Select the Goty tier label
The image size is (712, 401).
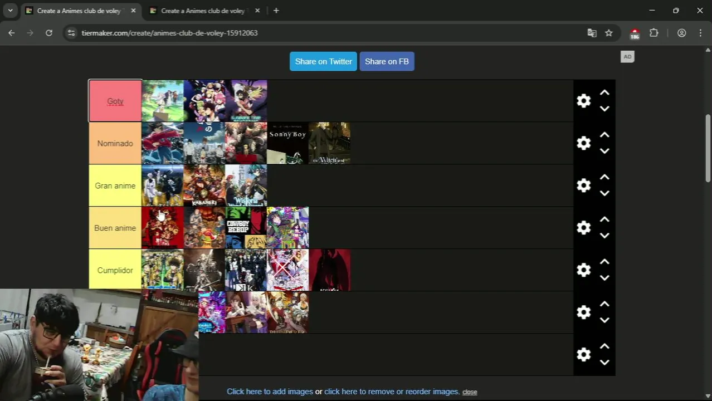click(x=115, y=101)
